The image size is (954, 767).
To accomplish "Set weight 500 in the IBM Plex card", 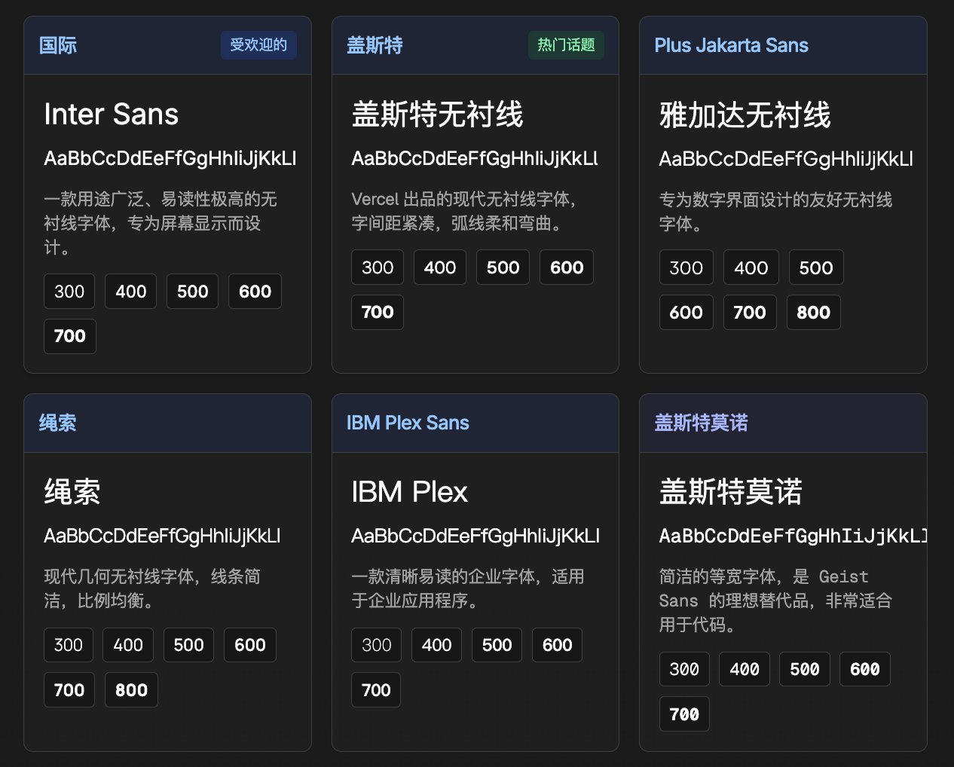I will [497, 645].
